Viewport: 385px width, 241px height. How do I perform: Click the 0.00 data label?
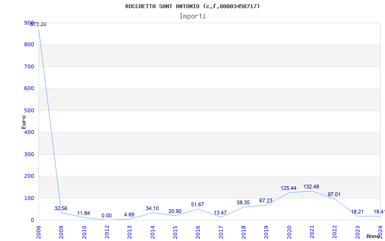(106, 216)
